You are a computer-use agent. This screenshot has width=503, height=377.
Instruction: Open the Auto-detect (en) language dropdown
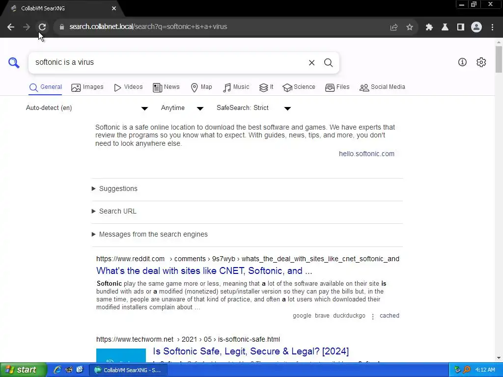click(x=87, y=108)
